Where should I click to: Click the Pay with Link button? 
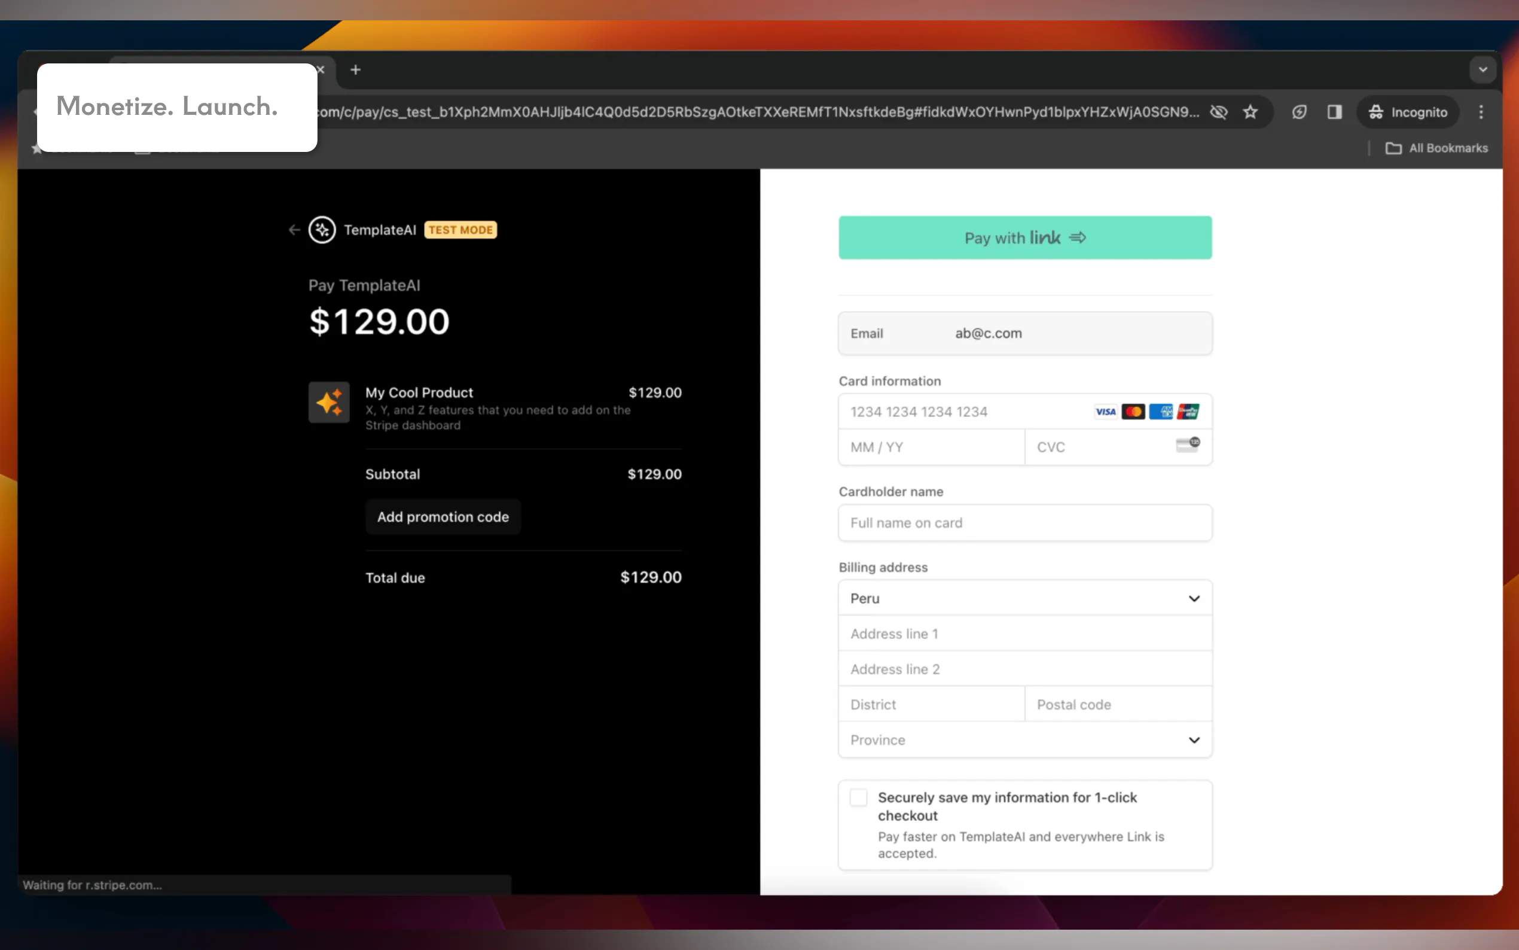pyautogui.click(x=1025, y=237)
